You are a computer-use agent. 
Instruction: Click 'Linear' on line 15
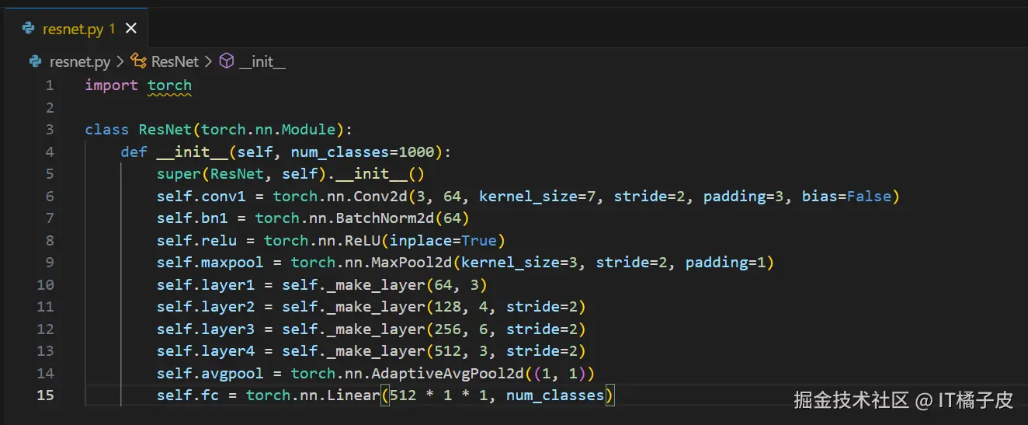click(353, 395)
